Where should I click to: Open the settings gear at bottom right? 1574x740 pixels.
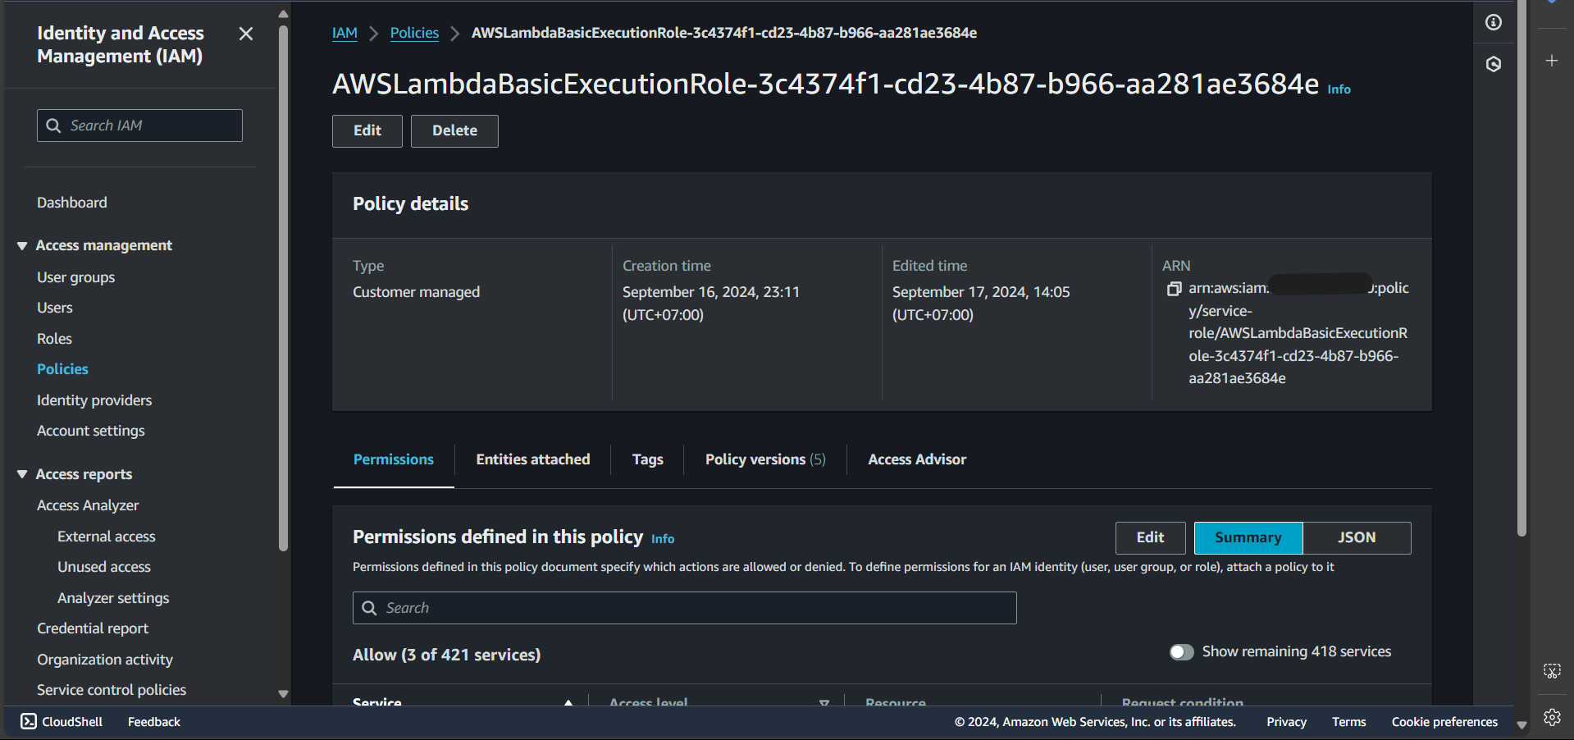1551,717
